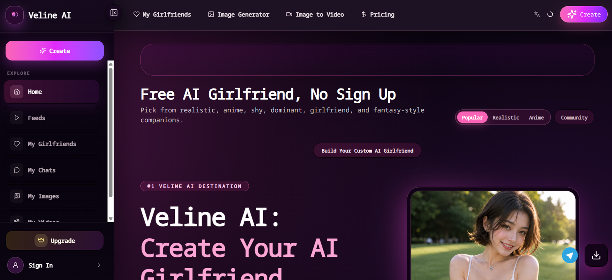Open My Images in the sidebar
612x280 pixels.
coord(52,196)
